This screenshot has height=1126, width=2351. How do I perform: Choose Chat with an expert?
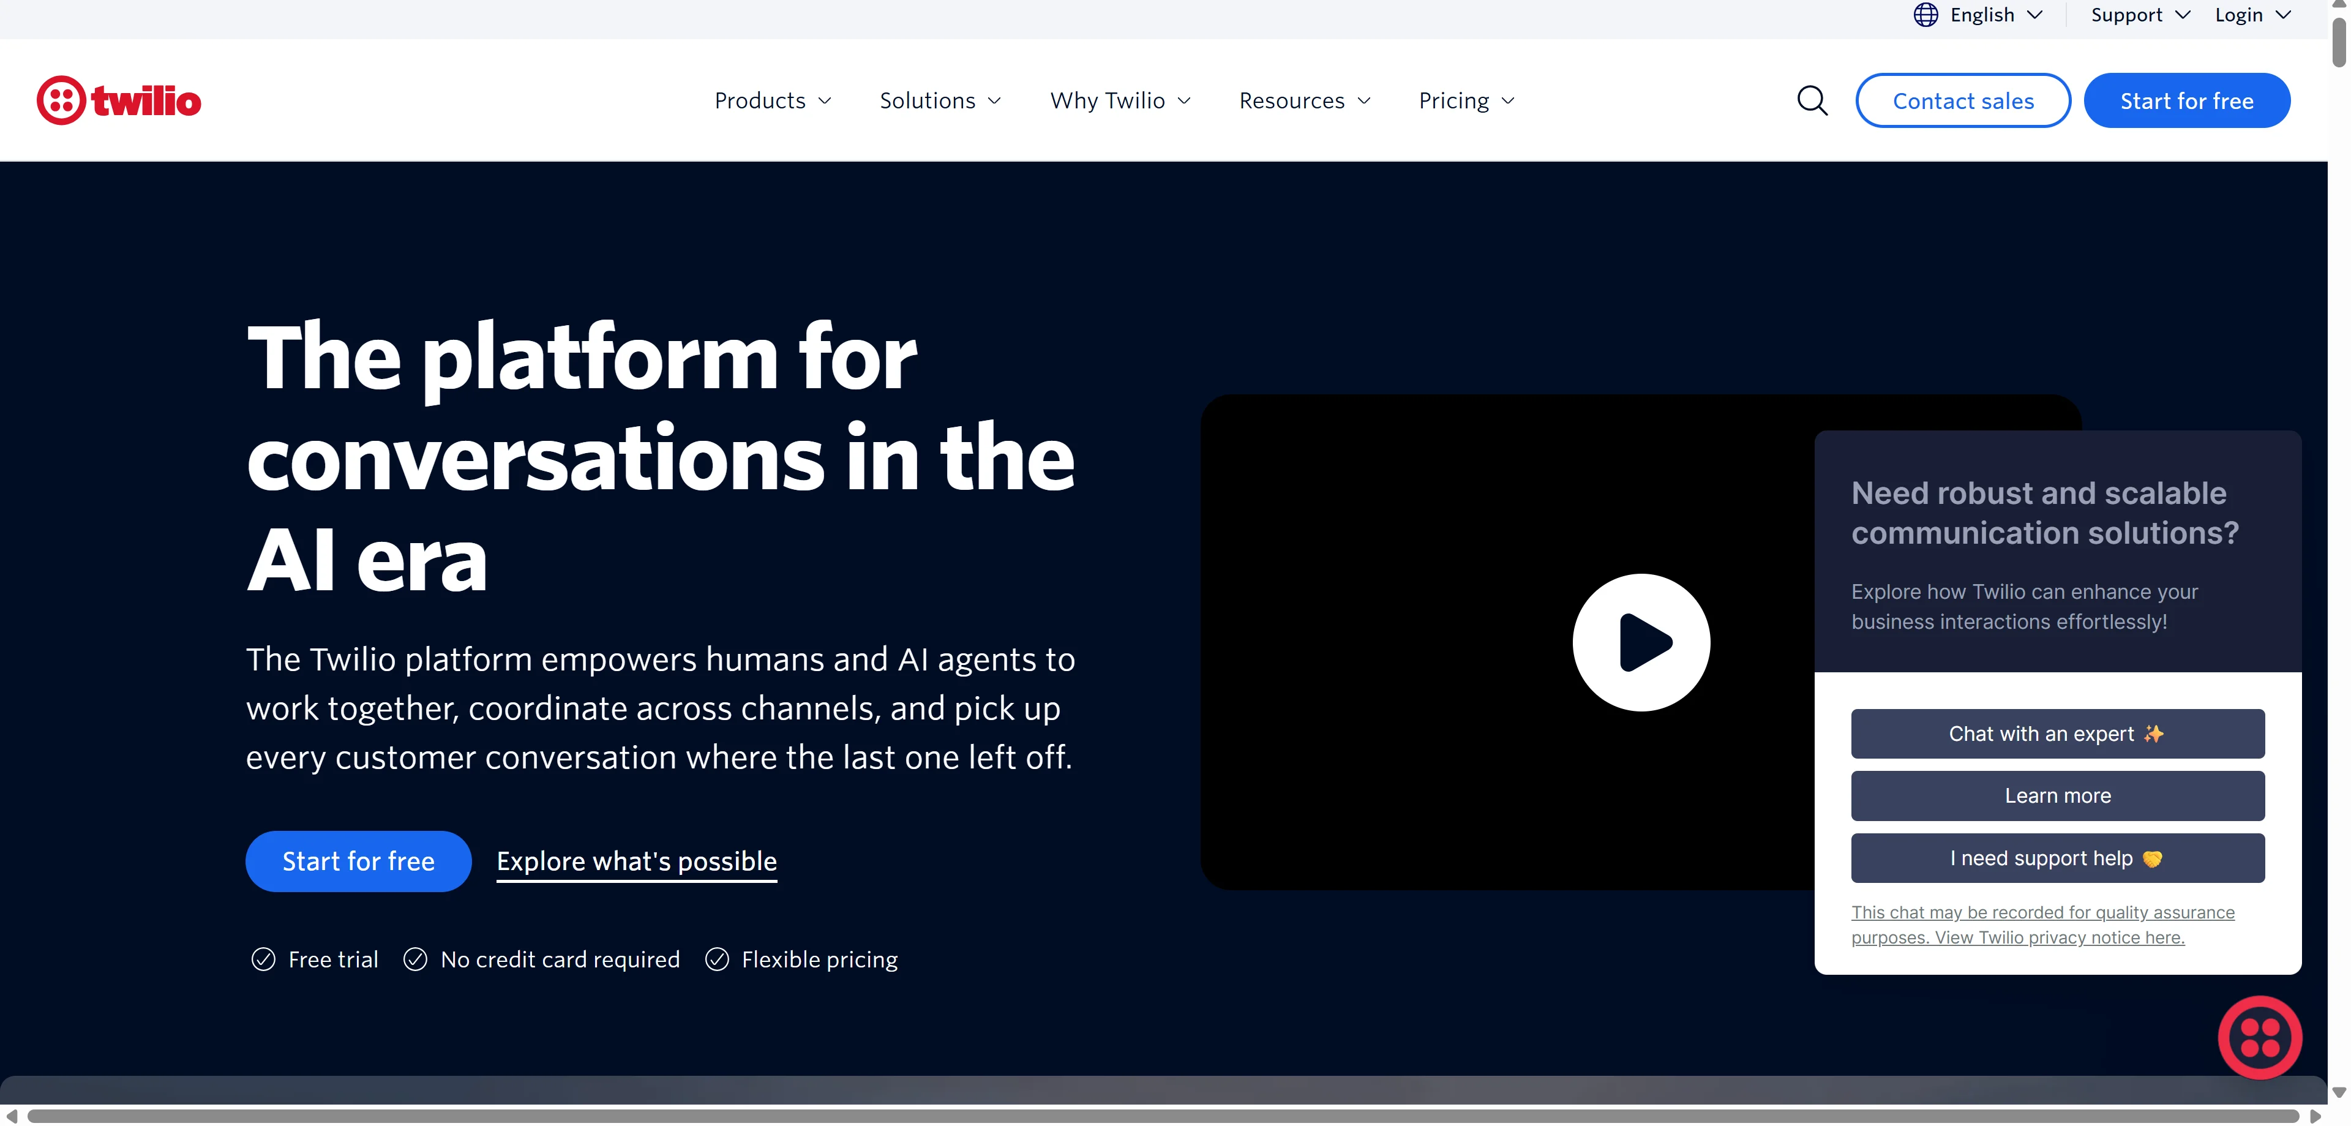click(x=2057, y=734)
